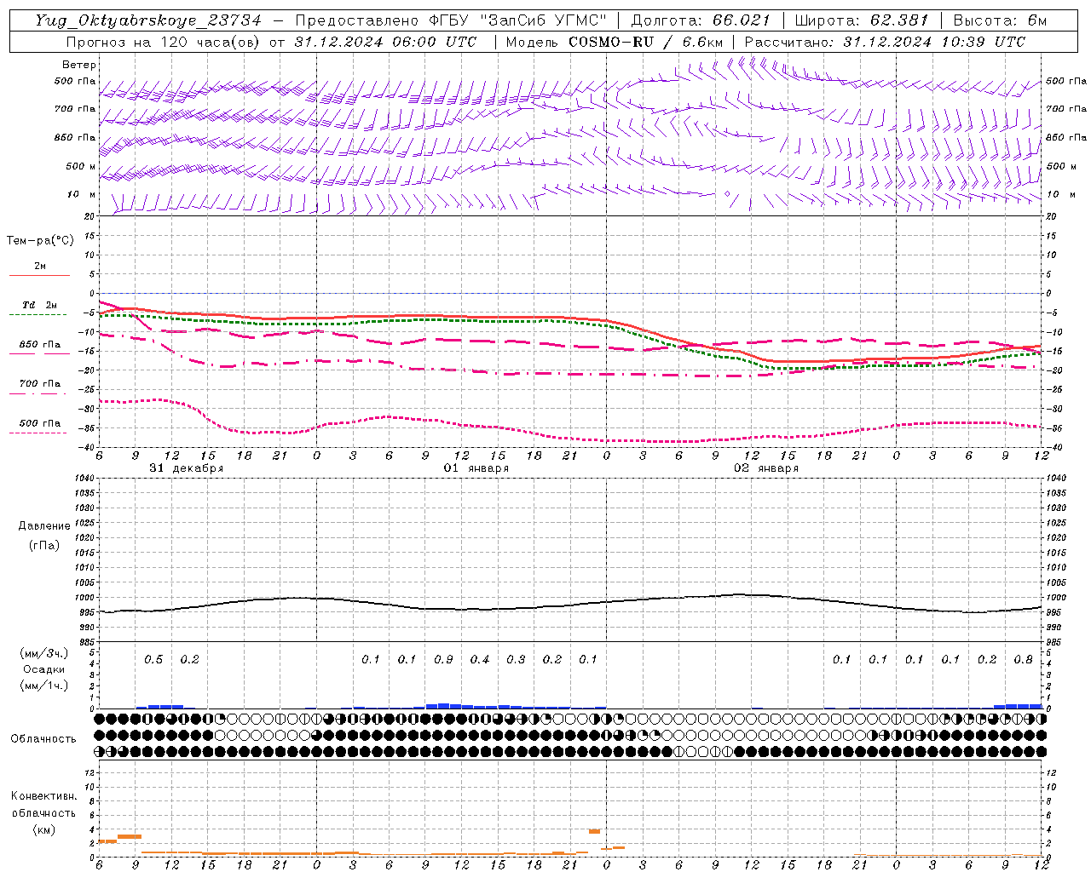This screenshot has height=872, width=1091.
Task: Click the Осадки precipitation label
Action: click(43, 669)
